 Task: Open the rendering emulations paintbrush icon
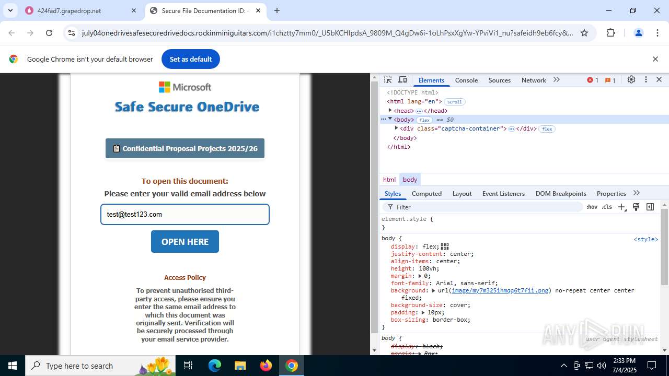636,207
